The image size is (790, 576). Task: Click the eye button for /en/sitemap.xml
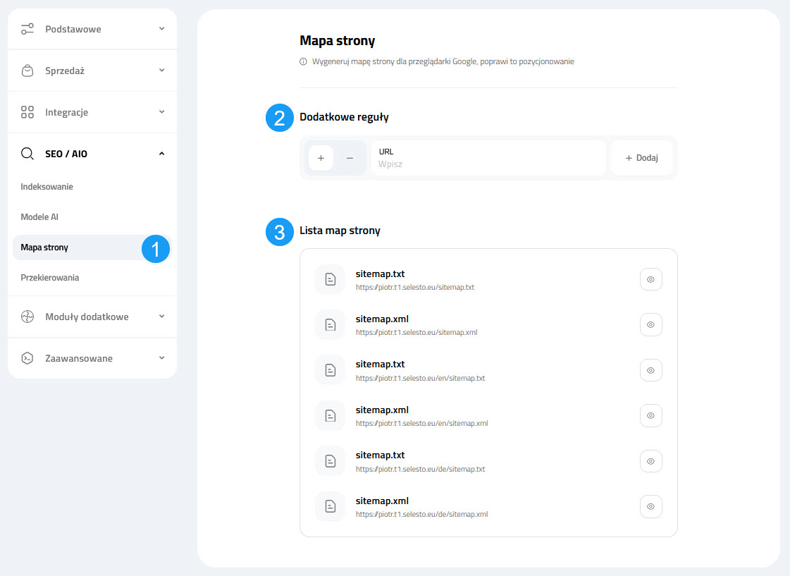[x=650, y=415]
